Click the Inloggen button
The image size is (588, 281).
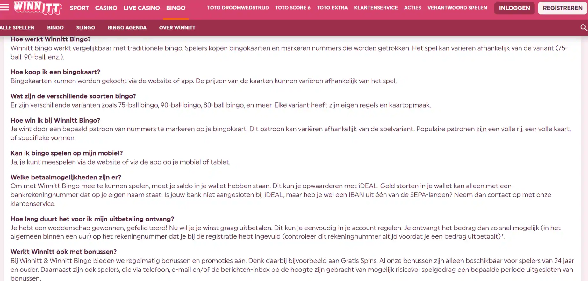click(514, 8)
